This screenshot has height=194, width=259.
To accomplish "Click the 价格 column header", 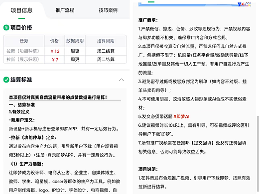I will [x=54, y=41].
